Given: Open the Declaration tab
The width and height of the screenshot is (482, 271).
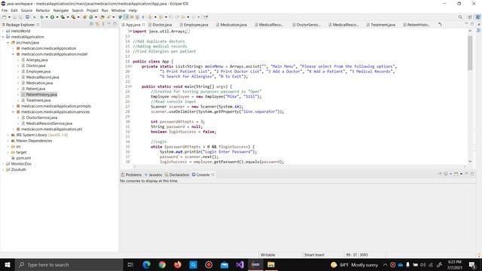Looking at the screenshot, I should [x=177, y=175].
